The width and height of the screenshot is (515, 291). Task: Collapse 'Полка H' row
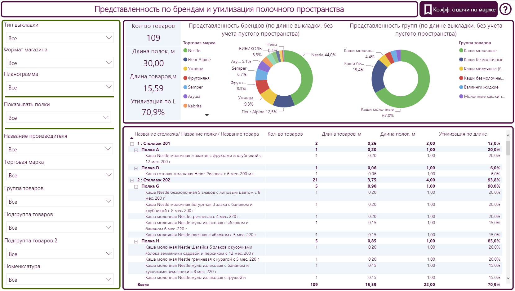click(x=136, y=241)
